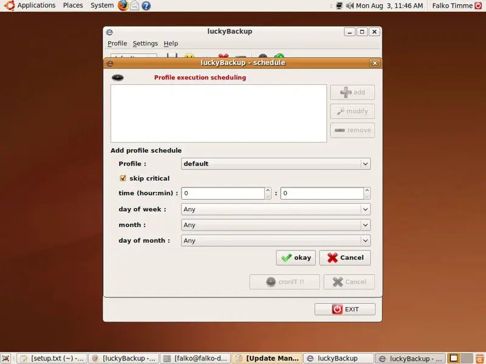Show desktop using bottom panel icon

(6, 358)
